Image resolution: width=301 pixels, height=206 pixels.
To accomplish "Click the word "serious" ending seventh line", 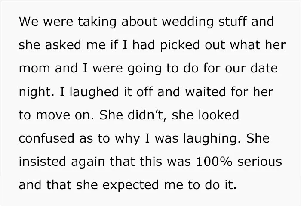I will click(260, 162).
